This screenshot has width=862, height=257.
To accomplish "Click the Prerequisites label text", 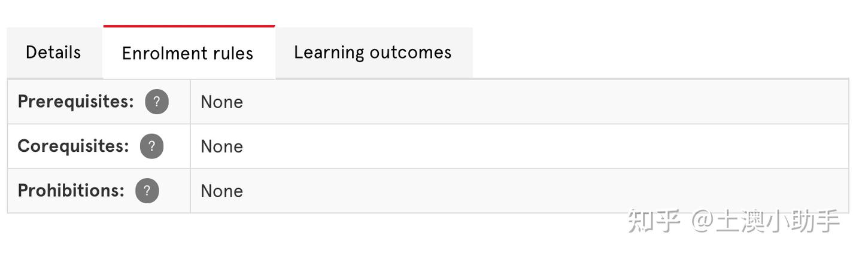I will pyautogui.click(x=75, y=102).
